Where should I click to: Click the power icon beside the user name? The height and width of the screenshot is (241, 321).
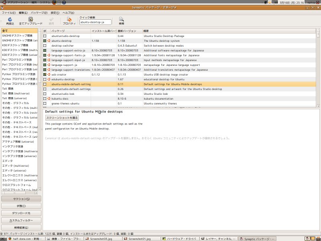pos(318,2)
